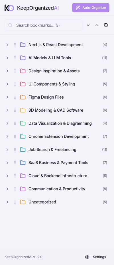Screen dimensions: 114x265
Task: Expand the Communication & Productivity chevron
Action: [x=7, y=189]
